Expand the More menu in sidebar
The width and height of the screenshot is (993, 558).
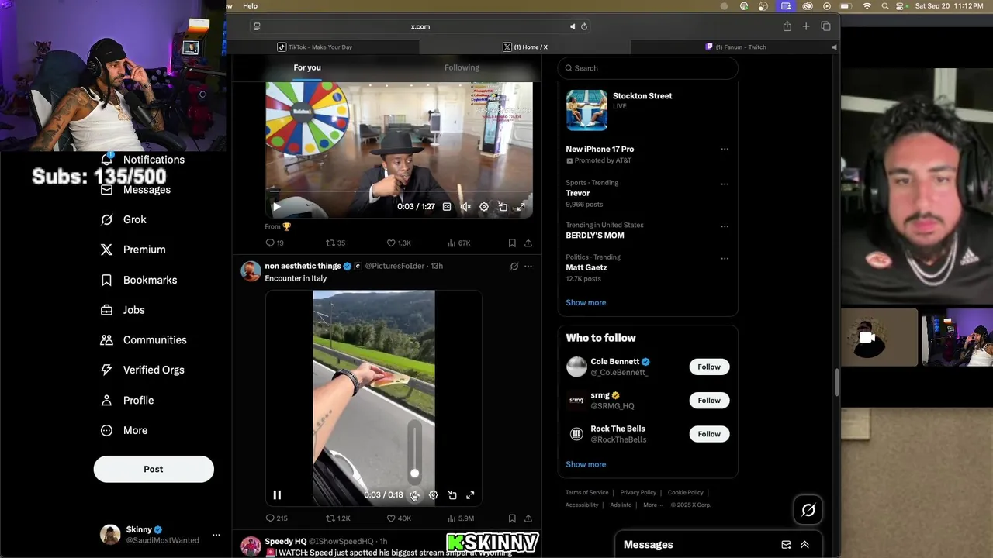[125, 430]
